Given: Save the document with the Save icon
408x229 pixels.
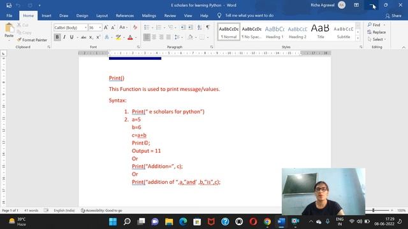Looking at the screenshot, I should click(9, 5).
